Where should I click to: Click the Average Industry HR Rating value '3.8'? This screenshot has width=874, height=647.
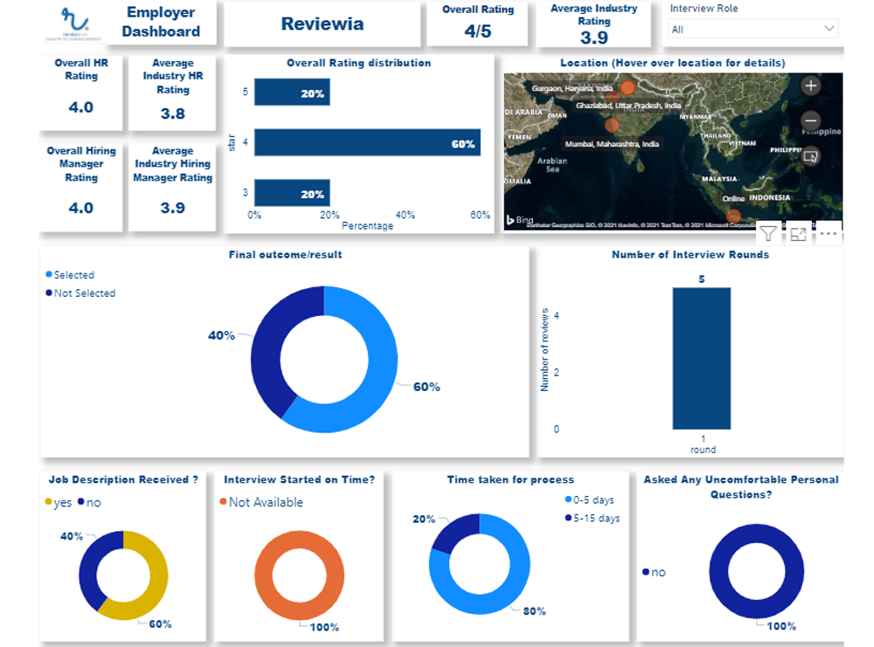pos(173,114)
